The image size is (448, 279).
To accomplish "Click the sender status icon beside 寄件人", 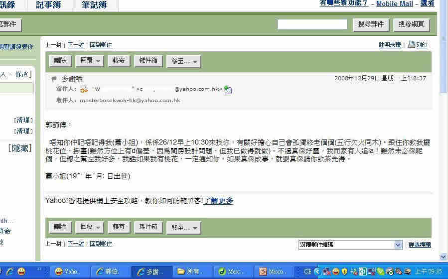I will click(x=84, y=89).
